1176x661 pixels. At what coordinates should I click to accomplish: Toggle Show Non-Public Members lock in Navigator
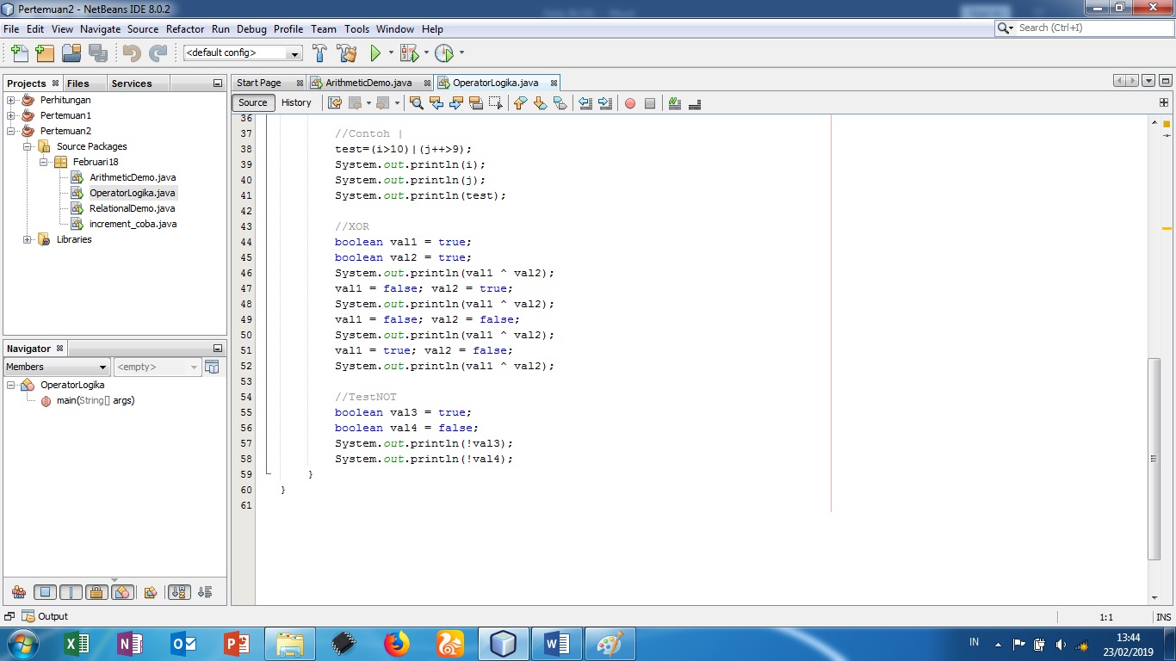96,592
